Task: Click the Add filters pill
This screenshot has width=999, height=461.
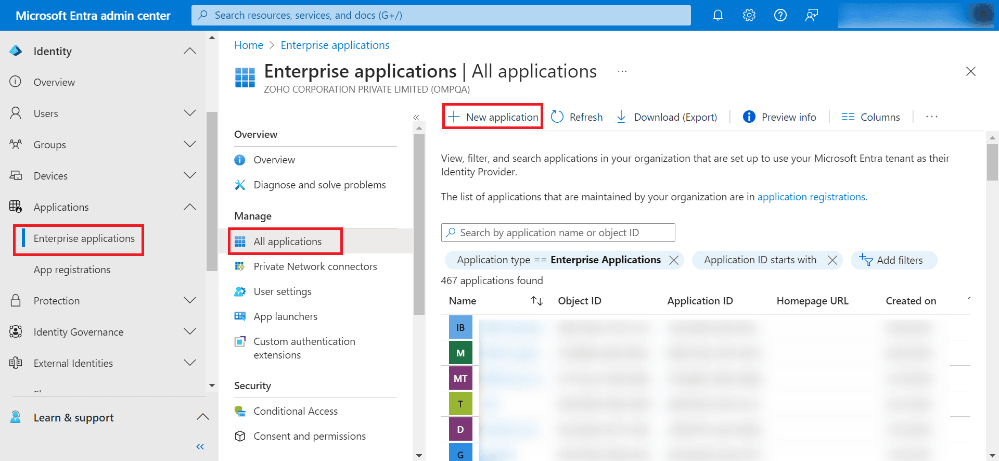Action: [x=894, y=260]
